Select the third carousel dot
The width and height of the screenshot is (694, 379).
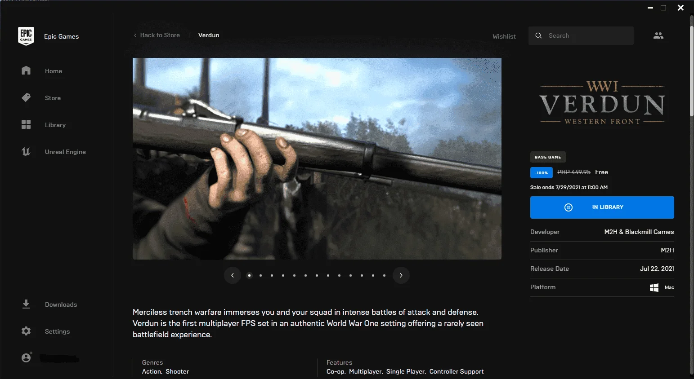click(x=272, y=275)
